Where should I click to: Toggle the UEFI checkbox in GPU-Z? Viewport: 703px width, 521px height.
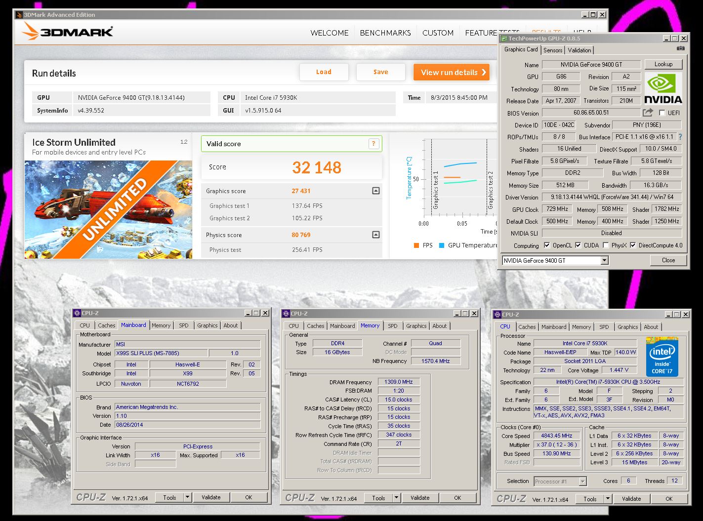[662, 113]
